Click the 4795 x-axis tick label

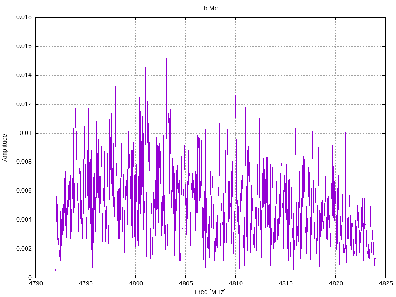point(85,283)
